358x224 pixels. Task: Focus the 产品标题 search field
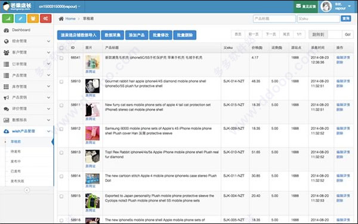coord(274,18)
